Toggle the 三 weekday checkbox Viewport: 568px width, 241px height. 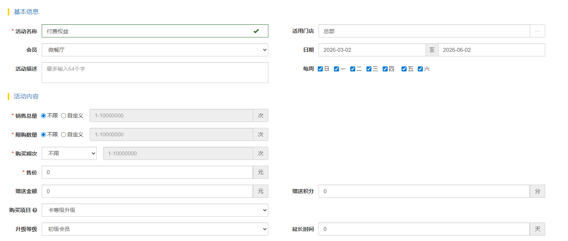coord(369,69)
